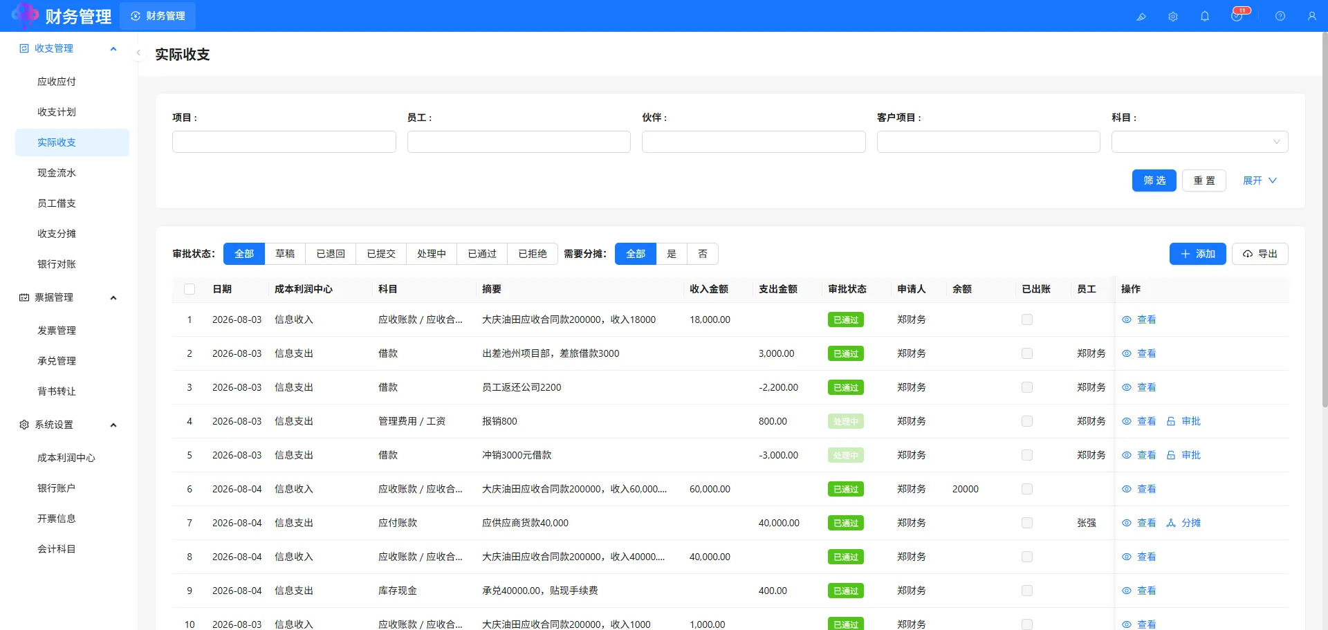Toggle 已出账 checkbox in row 1

pyautogui.click(x=1027, y=319)
